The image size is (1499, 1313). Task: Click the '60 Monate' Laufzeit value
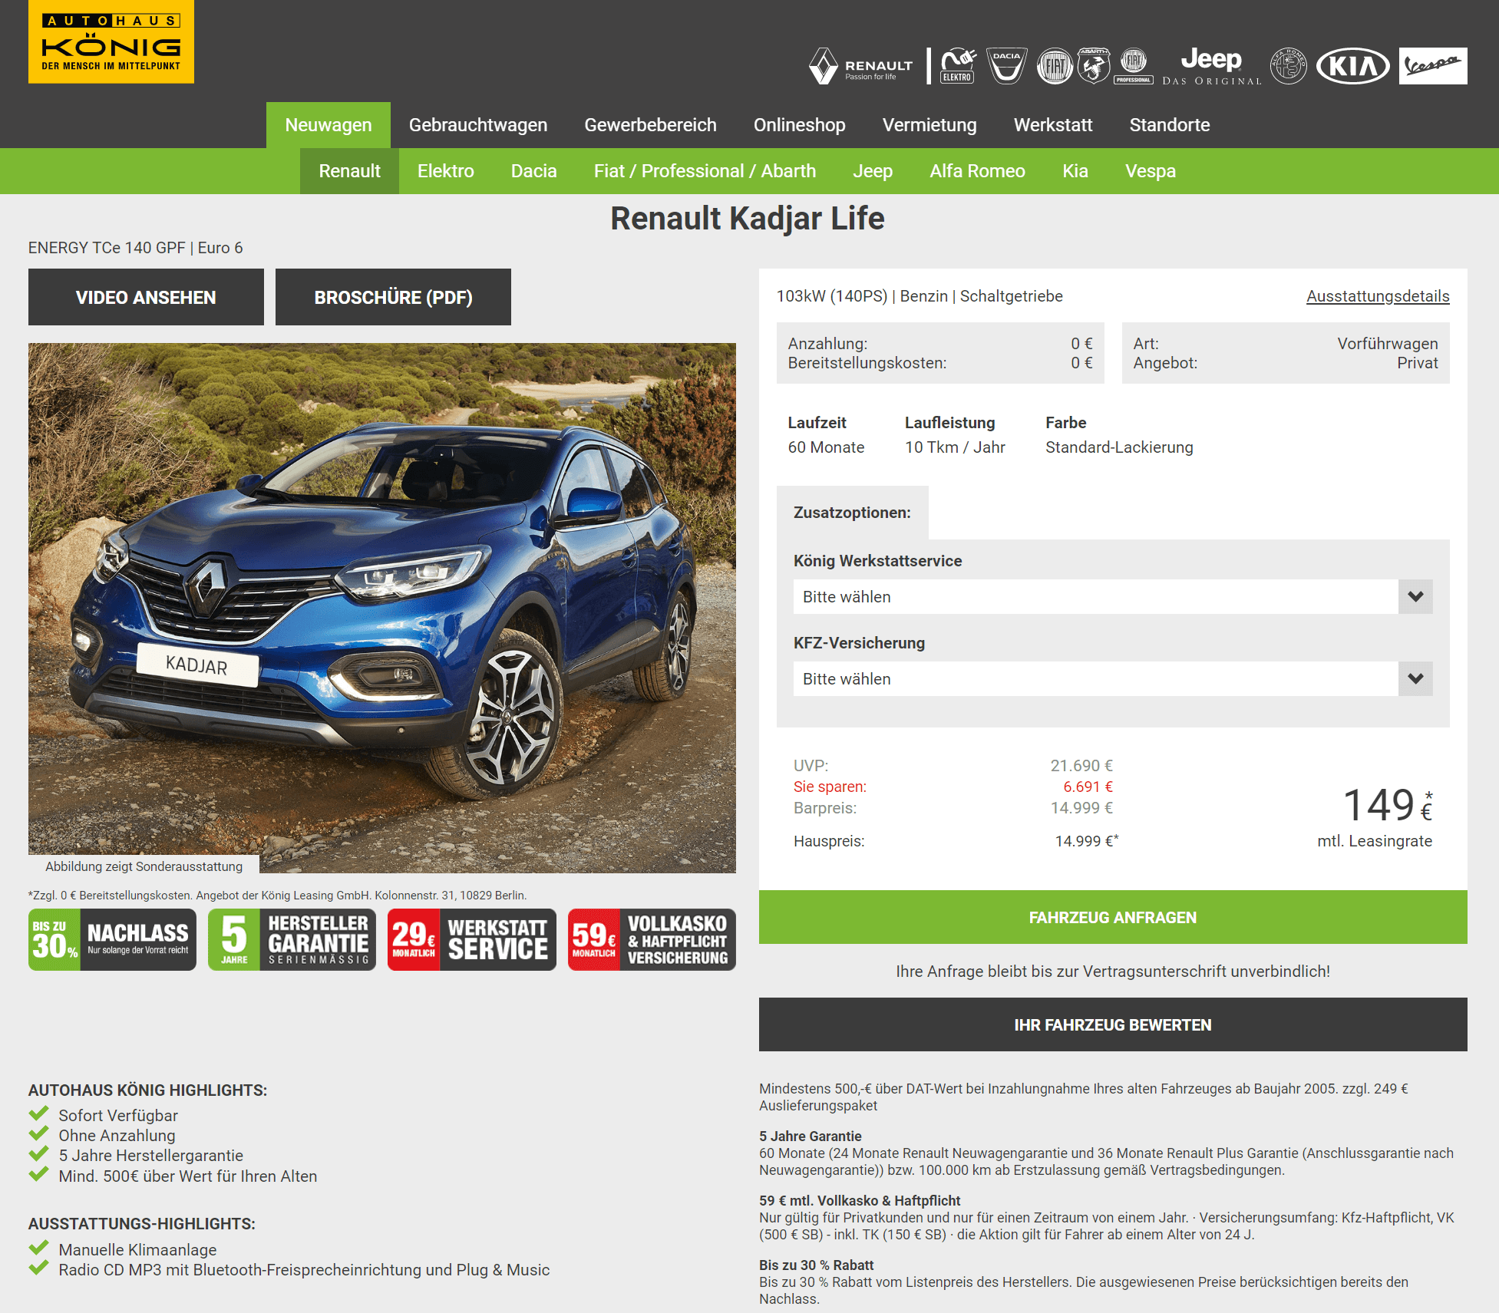(826, 447)
